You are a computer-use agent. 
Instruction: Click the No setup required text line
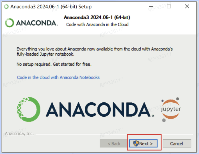(54, 64)
